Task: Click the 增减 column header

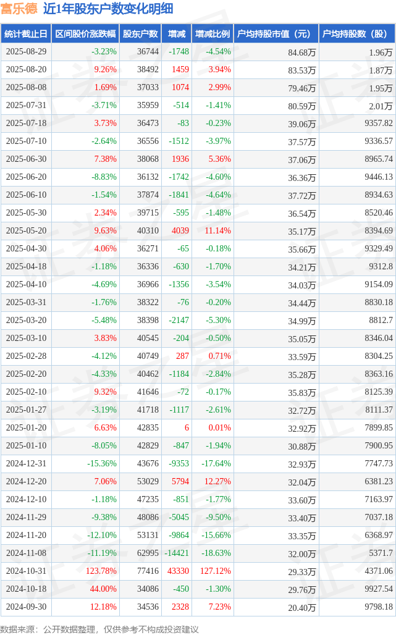Action: click(x=177, y=33)
